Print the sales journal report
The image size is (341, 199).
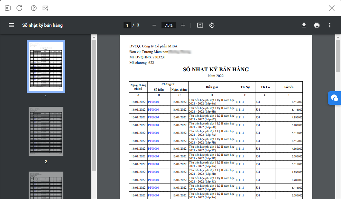click(x=317, y=25)
